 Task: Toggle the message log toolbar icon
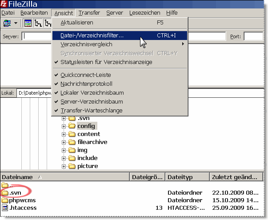point(28,23)
